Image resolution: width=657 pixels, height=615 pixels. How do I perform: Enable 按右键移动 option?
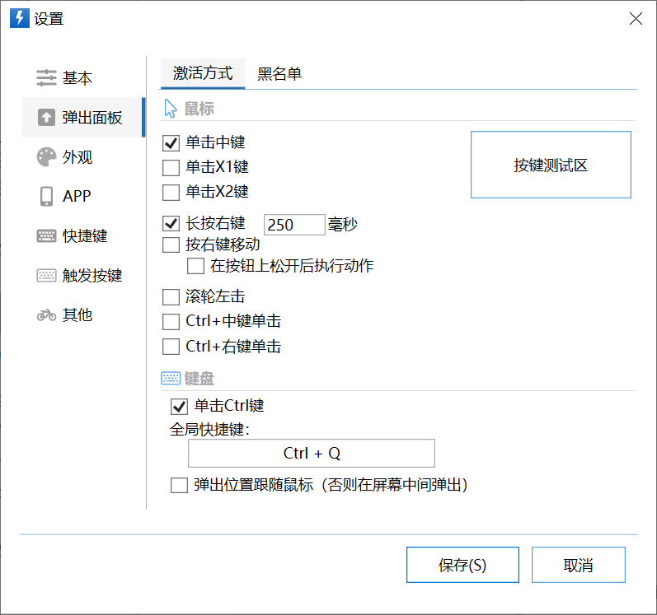click(x=171, y=245)
